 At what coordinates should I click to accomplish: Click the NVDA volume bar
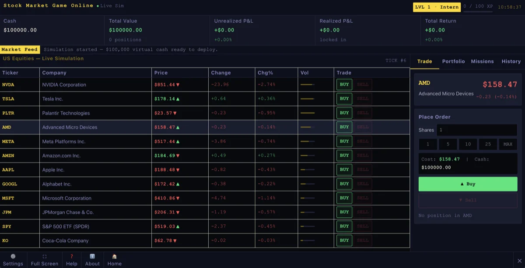tap(307, 85)
